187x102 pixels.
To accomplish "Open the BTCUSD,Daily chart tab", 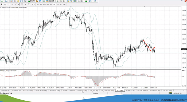I will 28,91.
